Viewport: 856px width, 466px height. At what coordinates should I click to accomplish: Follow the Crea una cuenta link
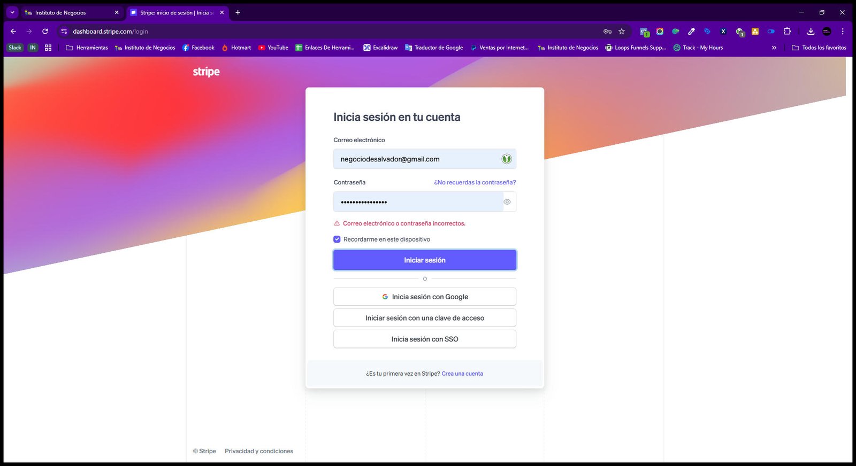point(462,374)
